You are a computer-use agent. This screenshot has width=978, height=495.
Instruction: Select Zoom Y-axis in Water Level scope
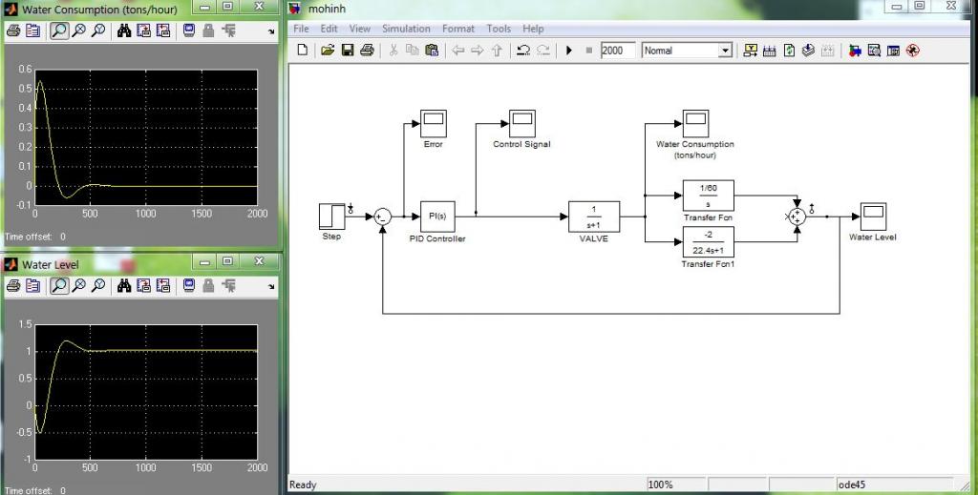coord(98,286)
